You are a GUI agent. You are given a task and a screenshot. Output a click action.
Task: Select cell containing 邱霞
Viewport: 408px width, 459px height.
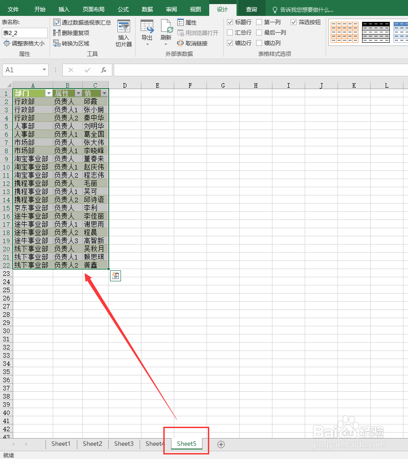click(96, 101)
